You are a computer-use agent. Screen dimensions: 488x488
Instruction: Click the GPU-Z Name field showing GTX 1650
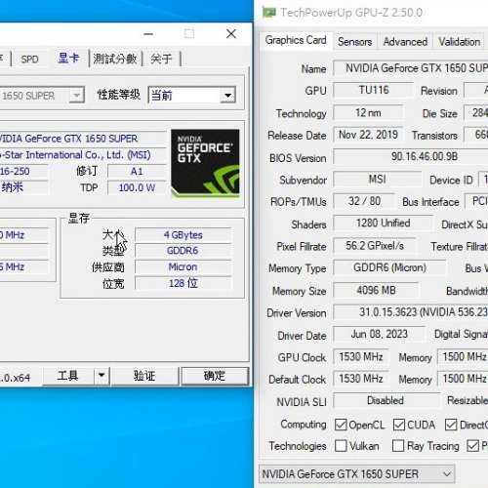[x=411, y=68]
